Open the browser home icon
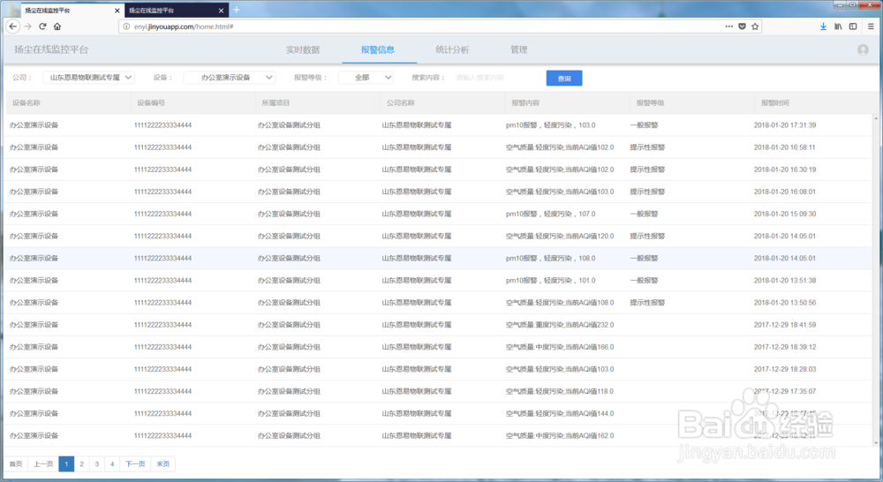 pyautogui.click(x=57, y=26)
